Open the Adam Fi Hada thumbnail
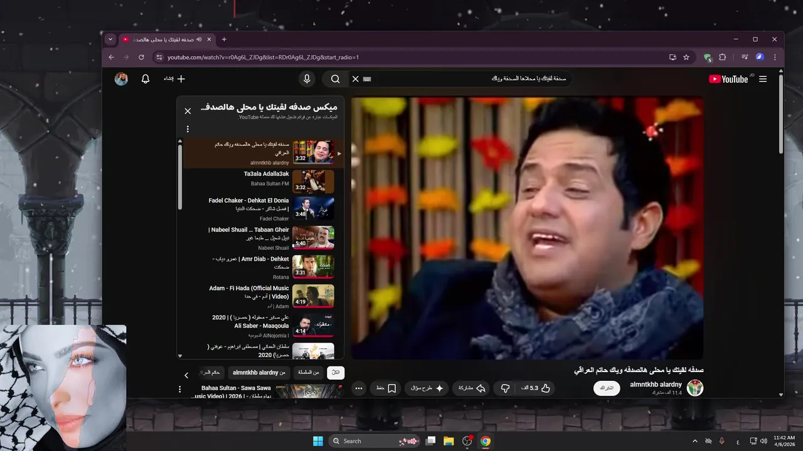 click(x=313, y=296)
